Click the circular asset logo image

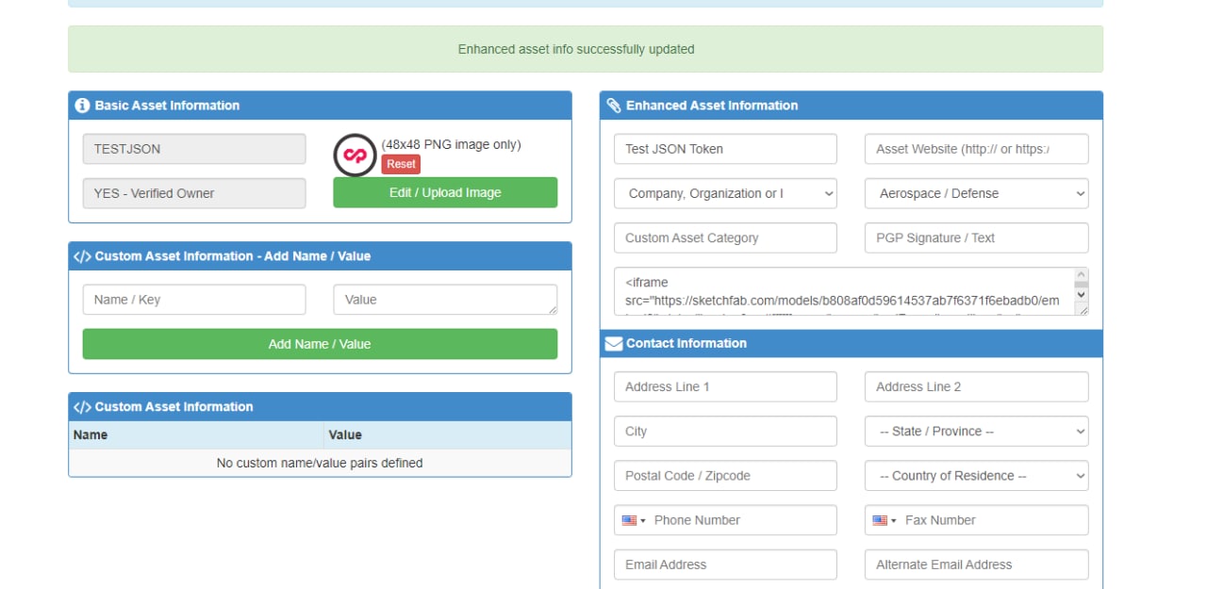click(355, 155)
